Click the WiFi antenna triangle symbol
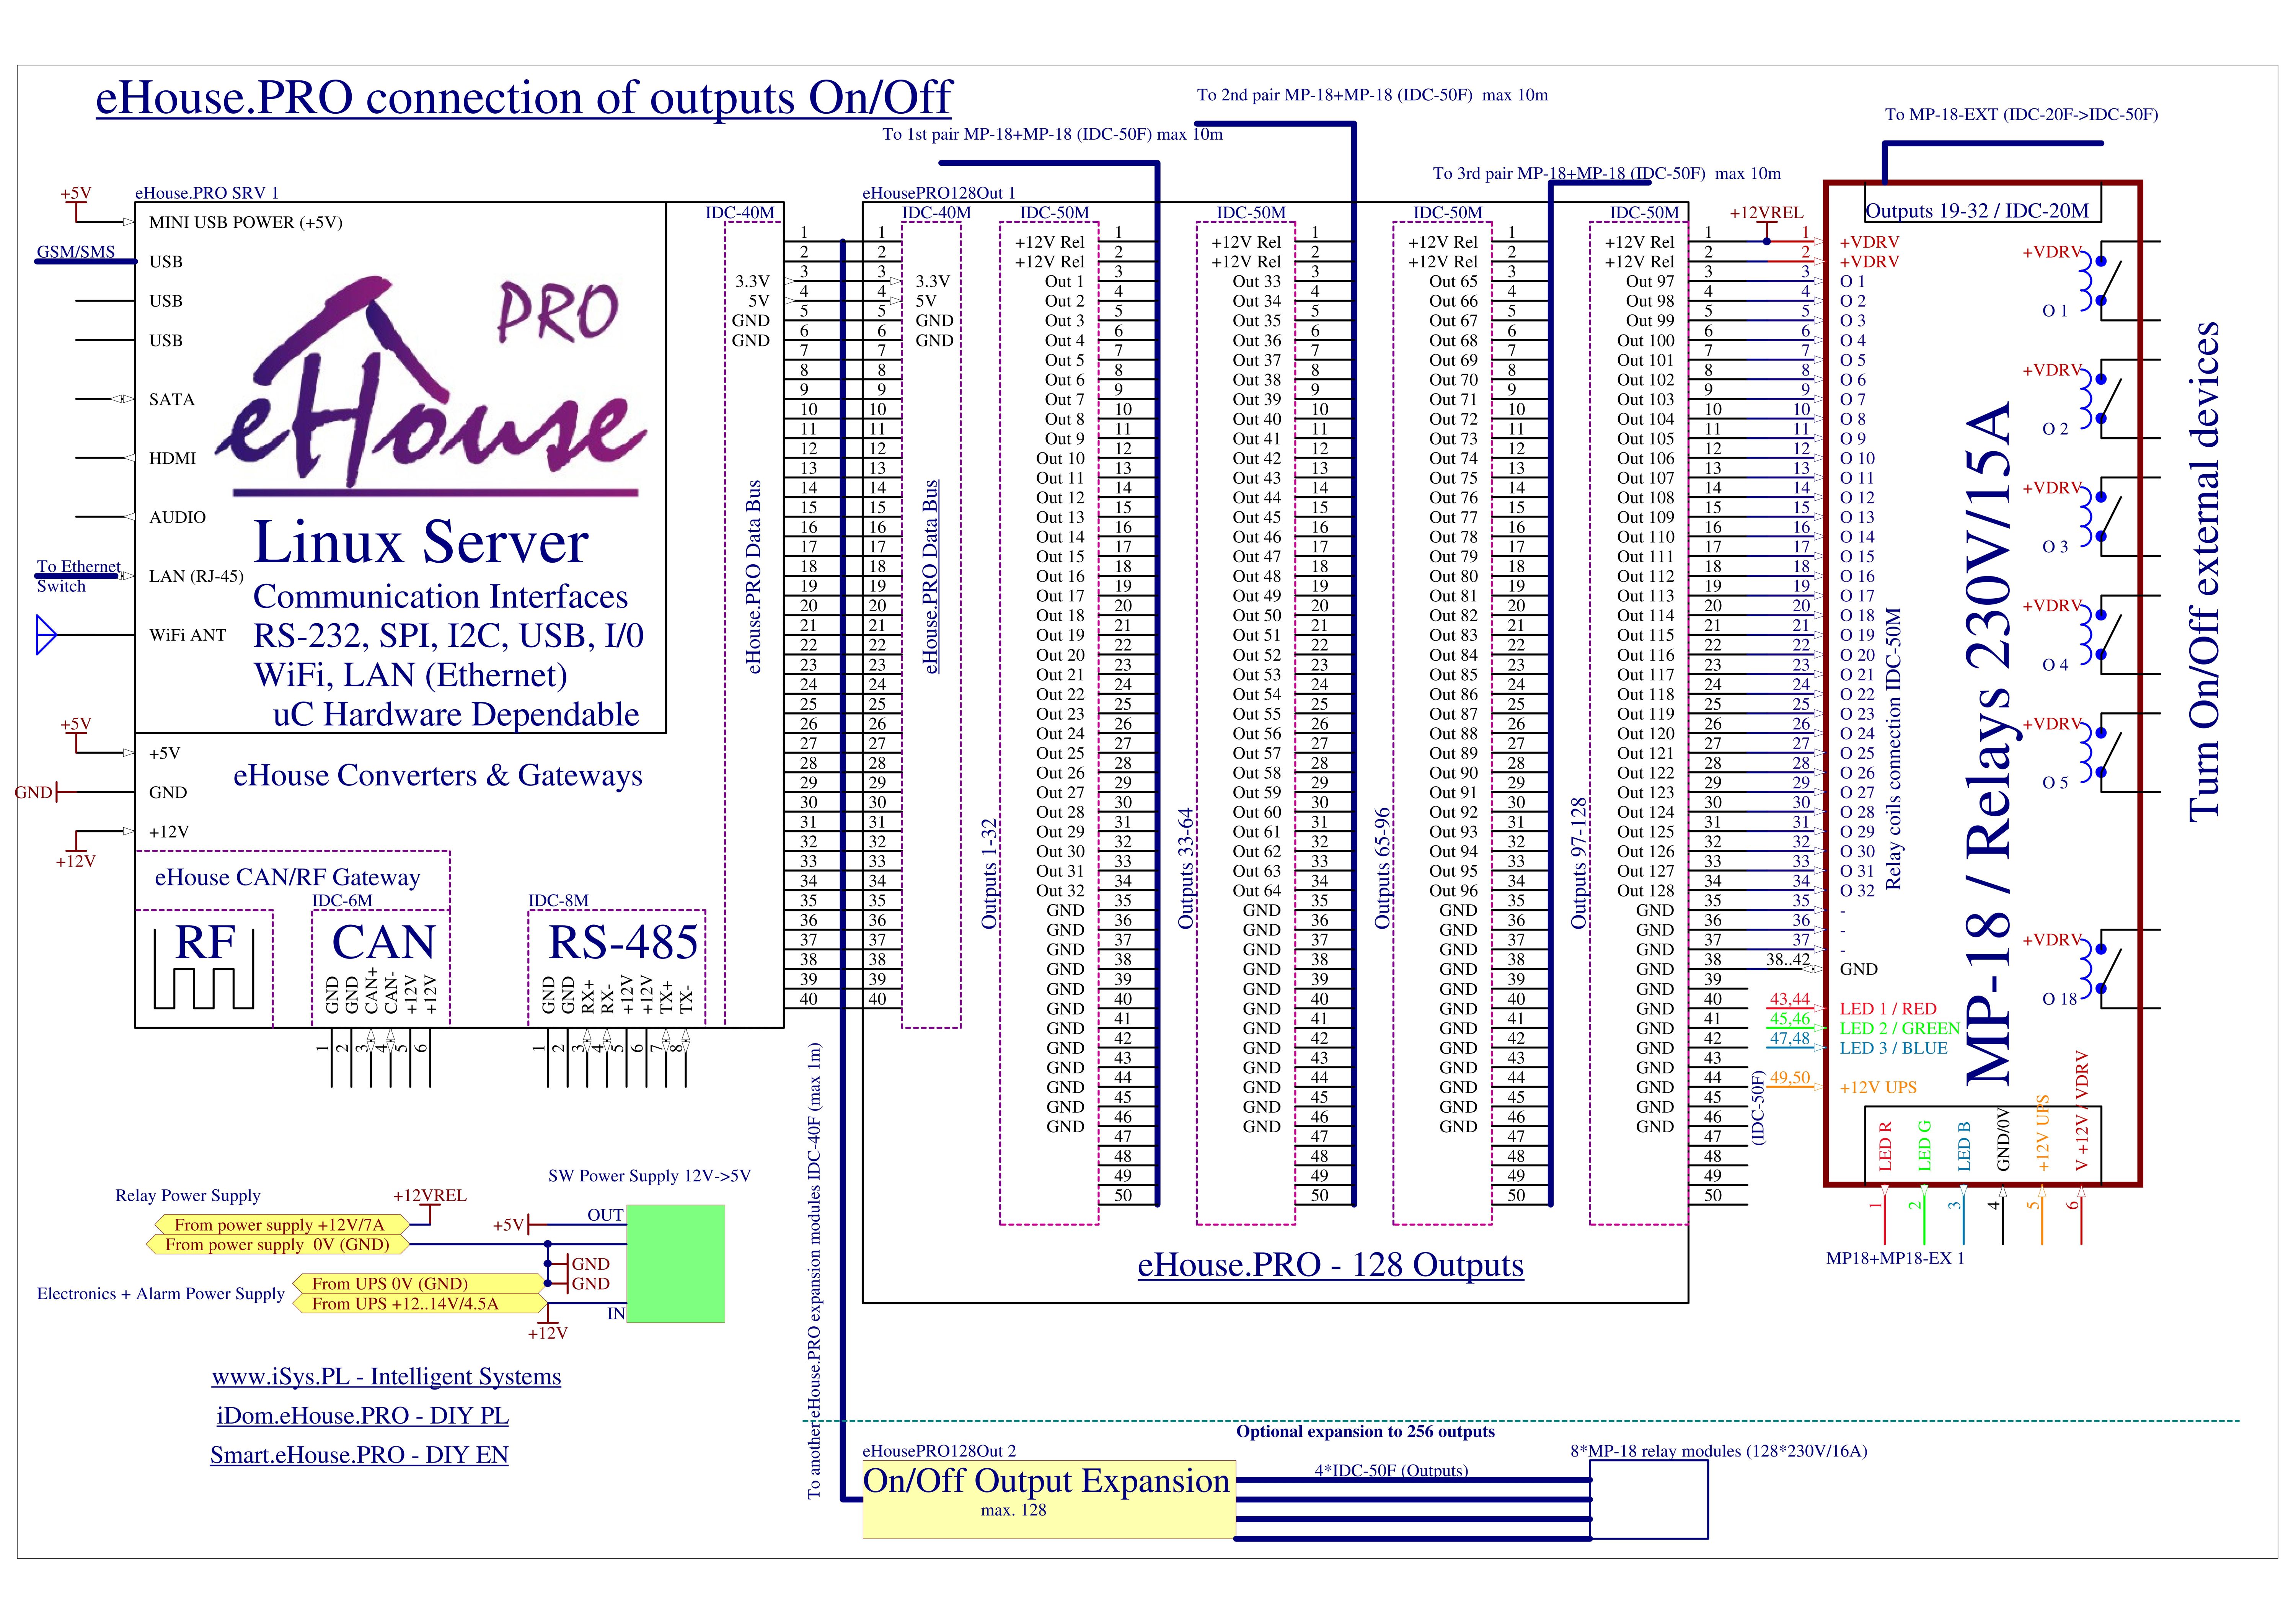The width and height of the screenshot is (2296, 1623). point(45,635)
